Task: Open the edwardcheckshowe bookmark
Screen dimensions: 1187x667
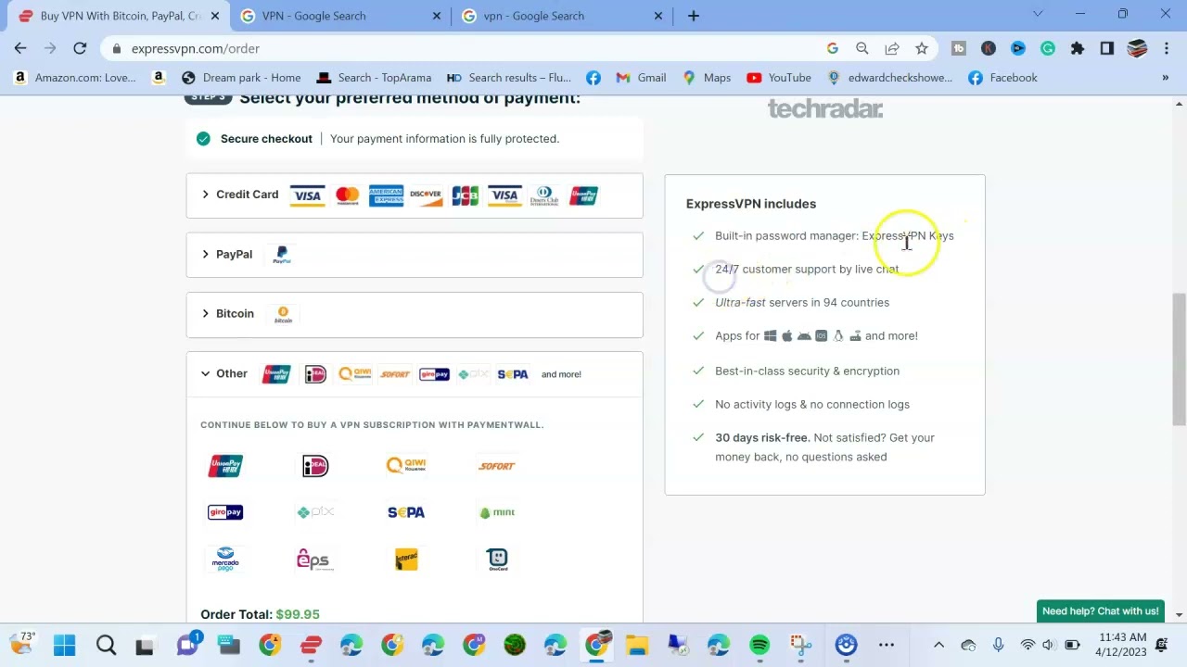Action: coord(889,78)
